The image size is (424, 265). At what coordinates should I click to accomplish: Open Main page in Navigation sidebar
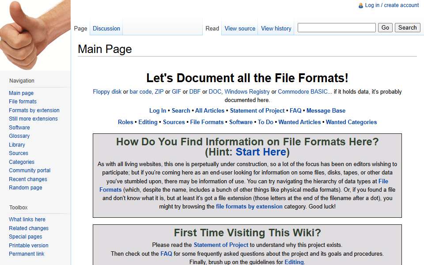tap(21, 93)
